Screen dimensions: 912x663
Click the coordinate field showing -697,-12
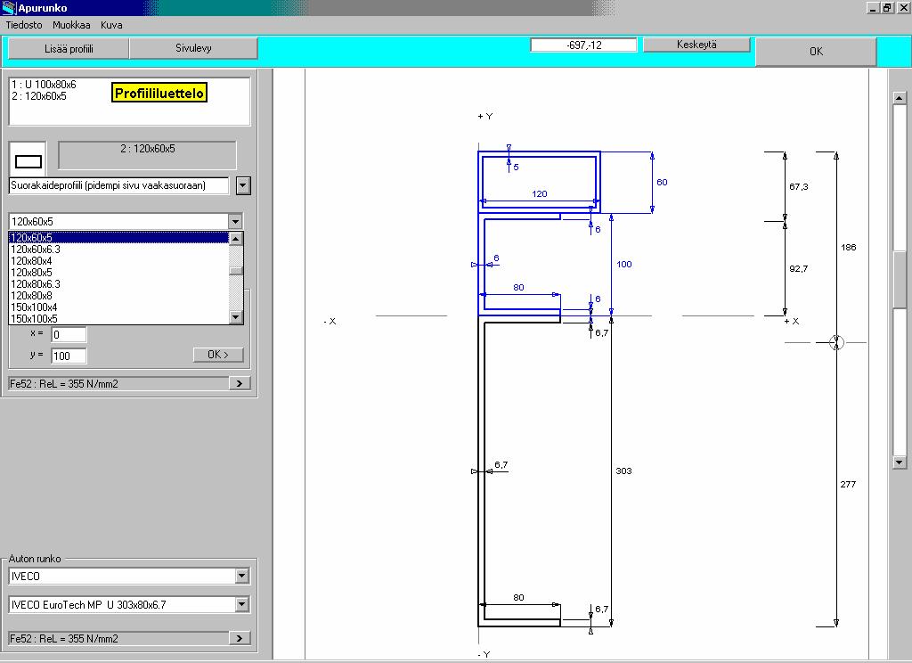pos(583,45)
